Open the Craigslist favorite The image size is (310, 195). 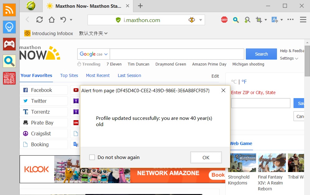coord(44,134)
